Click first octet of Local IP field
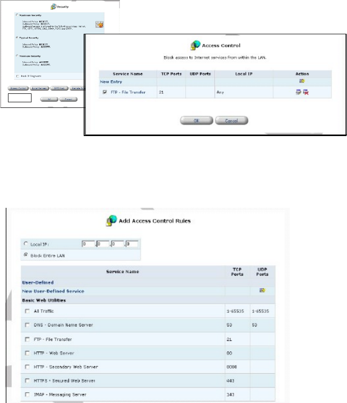Screen dimensions: 347x403 [88, 244]
